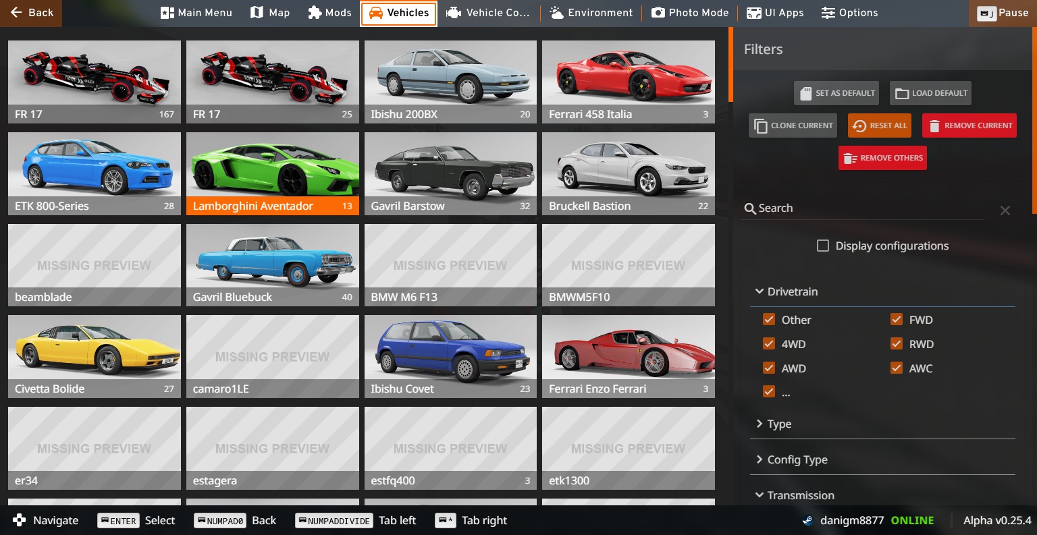
Task: Click the Main Menu star icon
Action: (167, 13)
